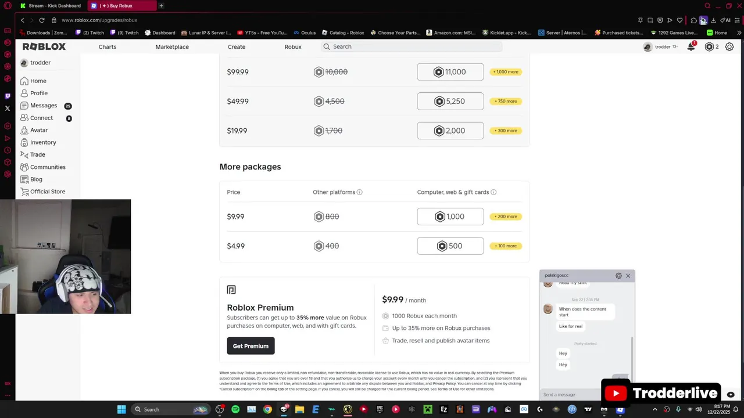Viewport: 744px width, 418px height.
Task: Open Amazon.com bookmark
Action: pyautogui.click(x=451, y=33)
